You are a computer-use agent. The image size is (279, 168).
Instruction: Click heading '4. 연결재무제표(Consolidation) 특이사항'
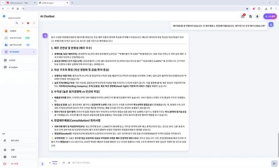76,120
